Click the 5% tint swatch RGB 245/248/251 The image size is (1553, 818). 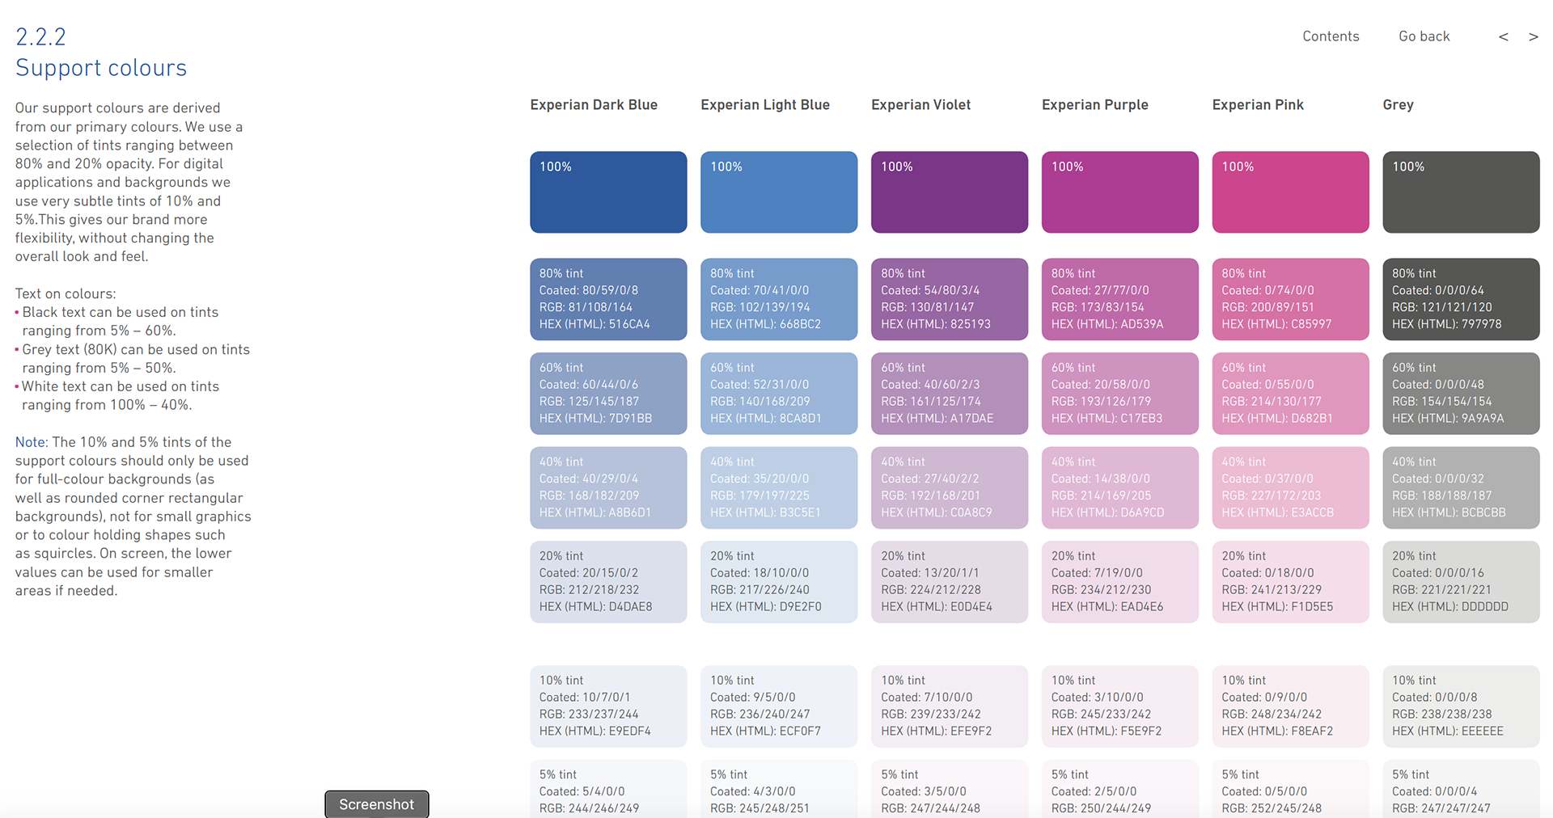click(x=779, y=789)
